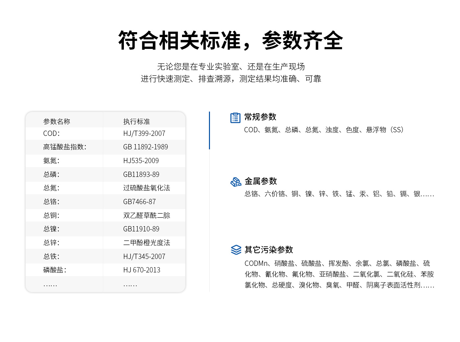Click the subtitle line 无论您是在专业实验室、还是在生产现场
Screen dimensions: 460x342
pos(231,67)
